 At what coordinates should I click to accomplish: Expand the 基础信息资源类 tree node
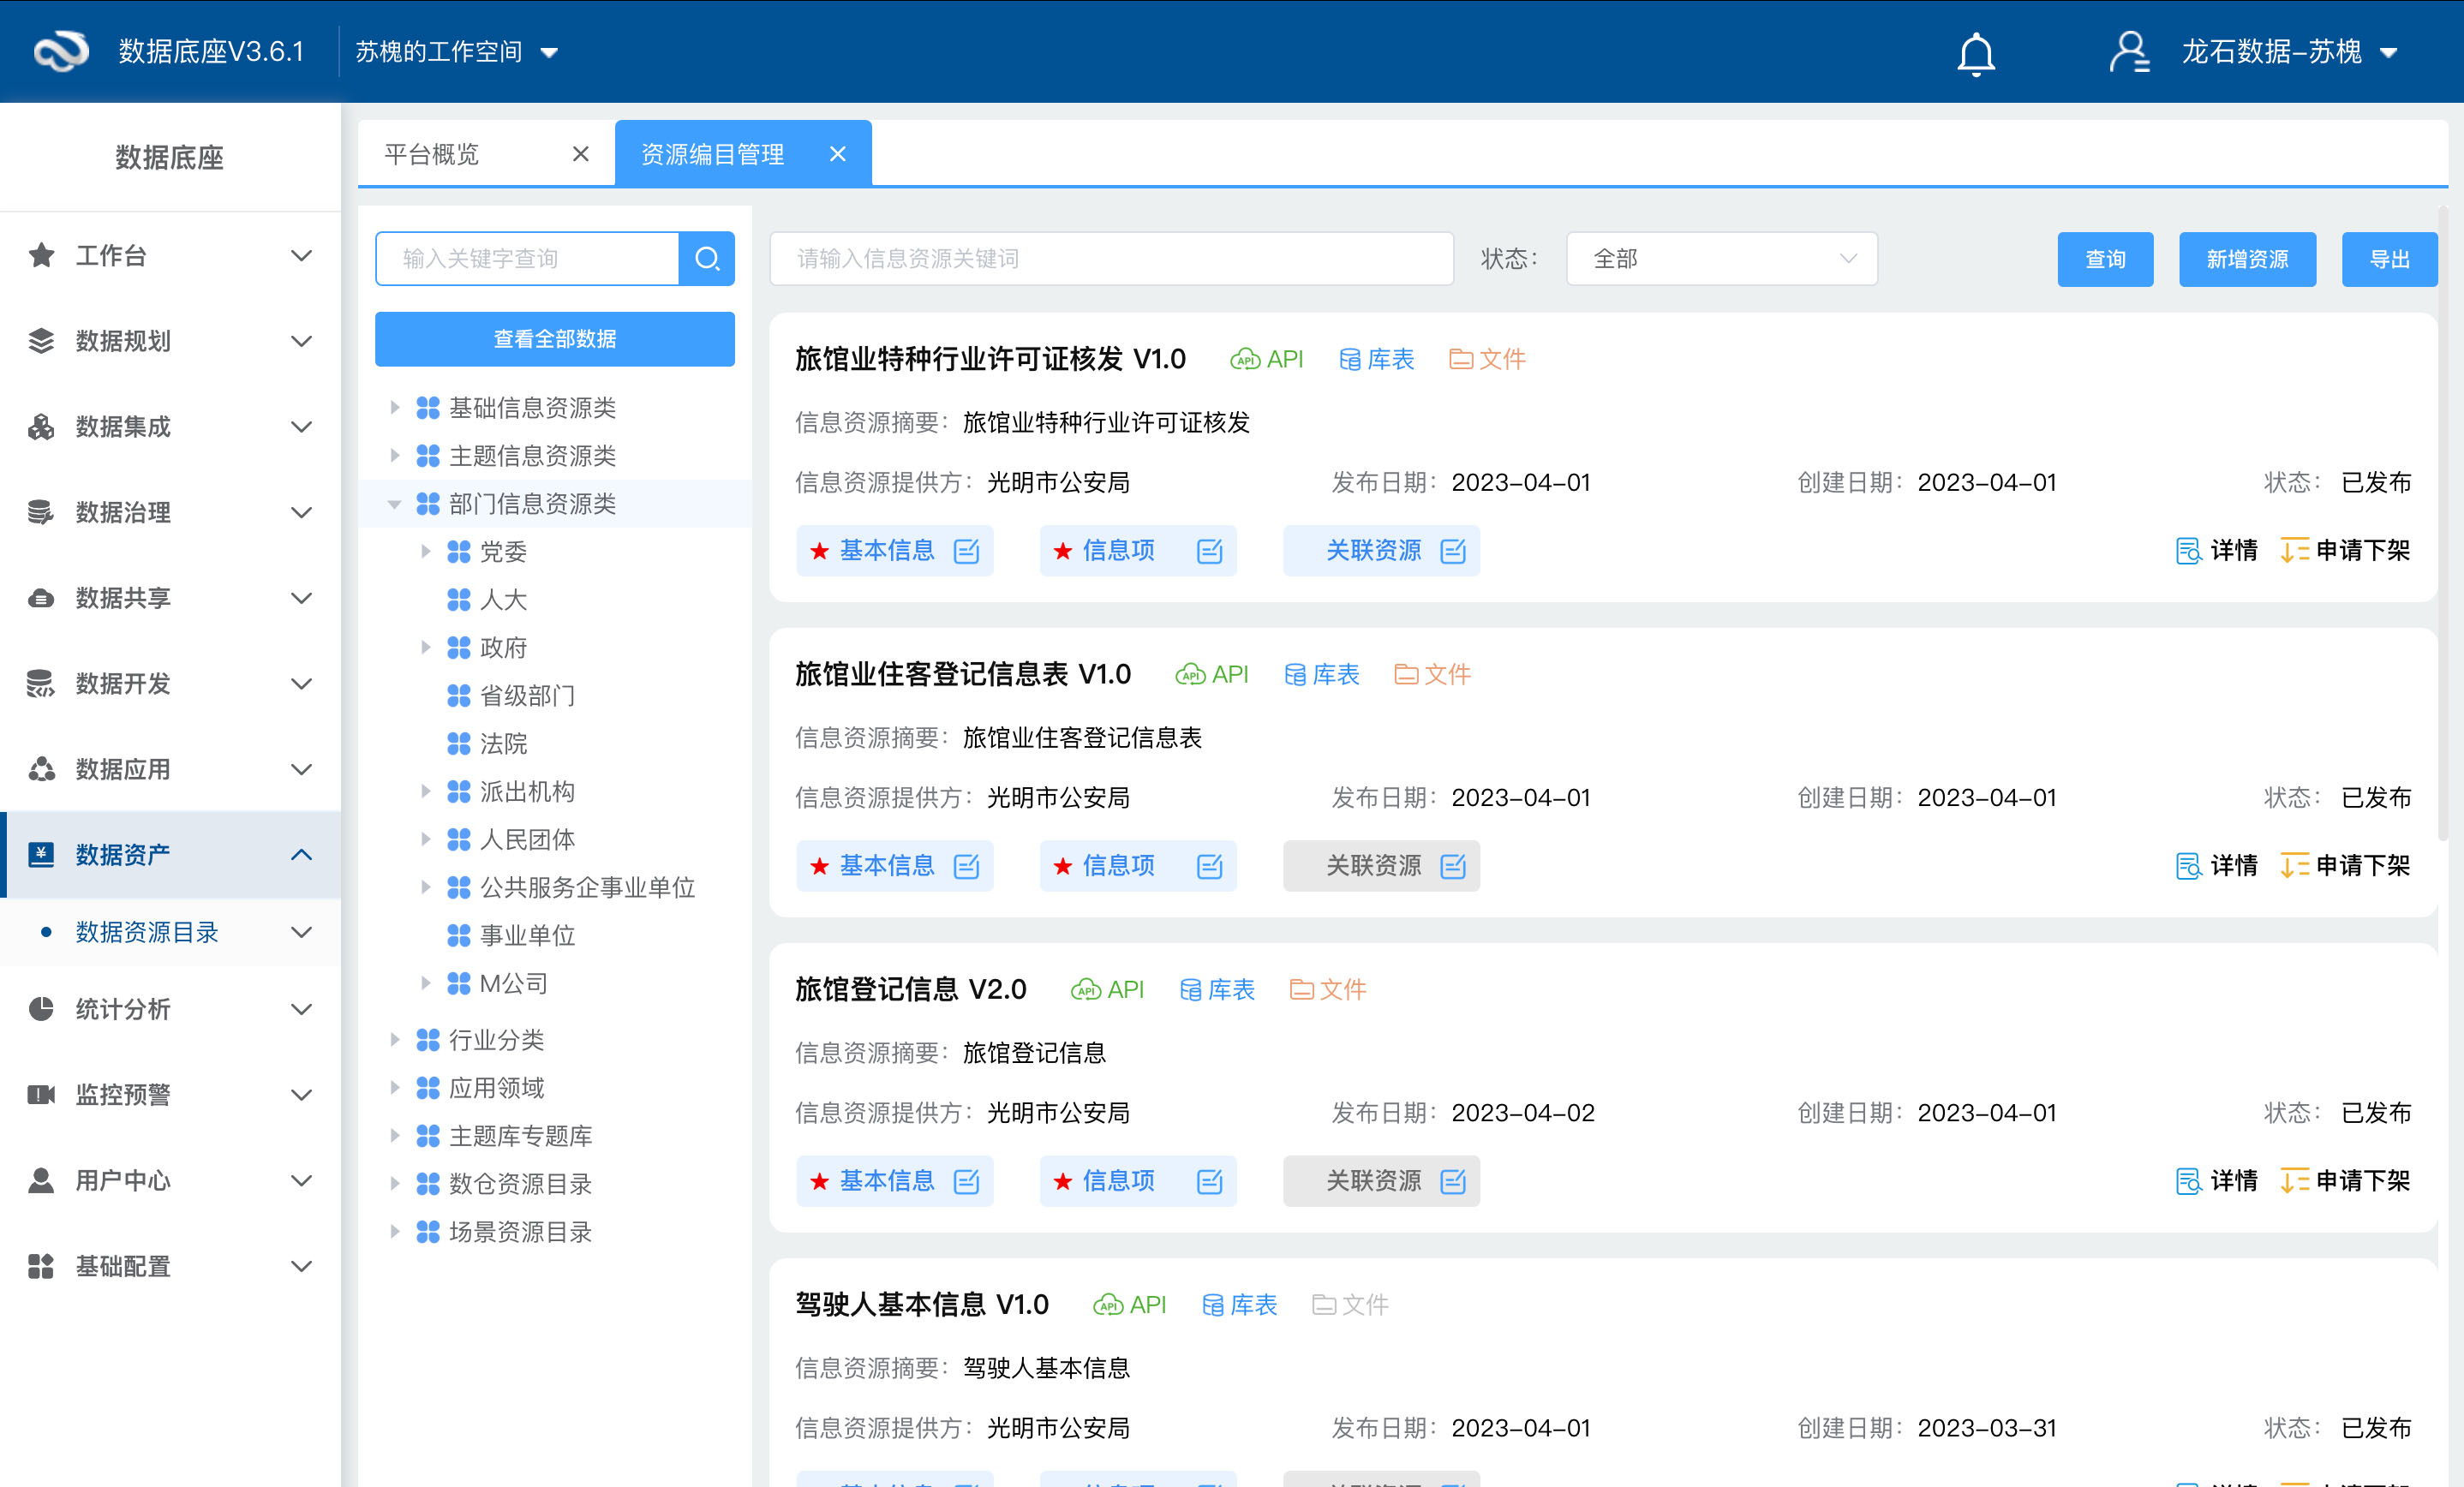click(x=393, y=407)
